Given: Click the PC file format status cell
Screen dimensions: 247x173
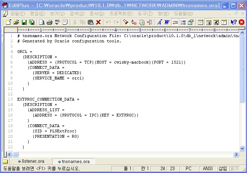Looking at the screenshot, I should coord(188,168).
